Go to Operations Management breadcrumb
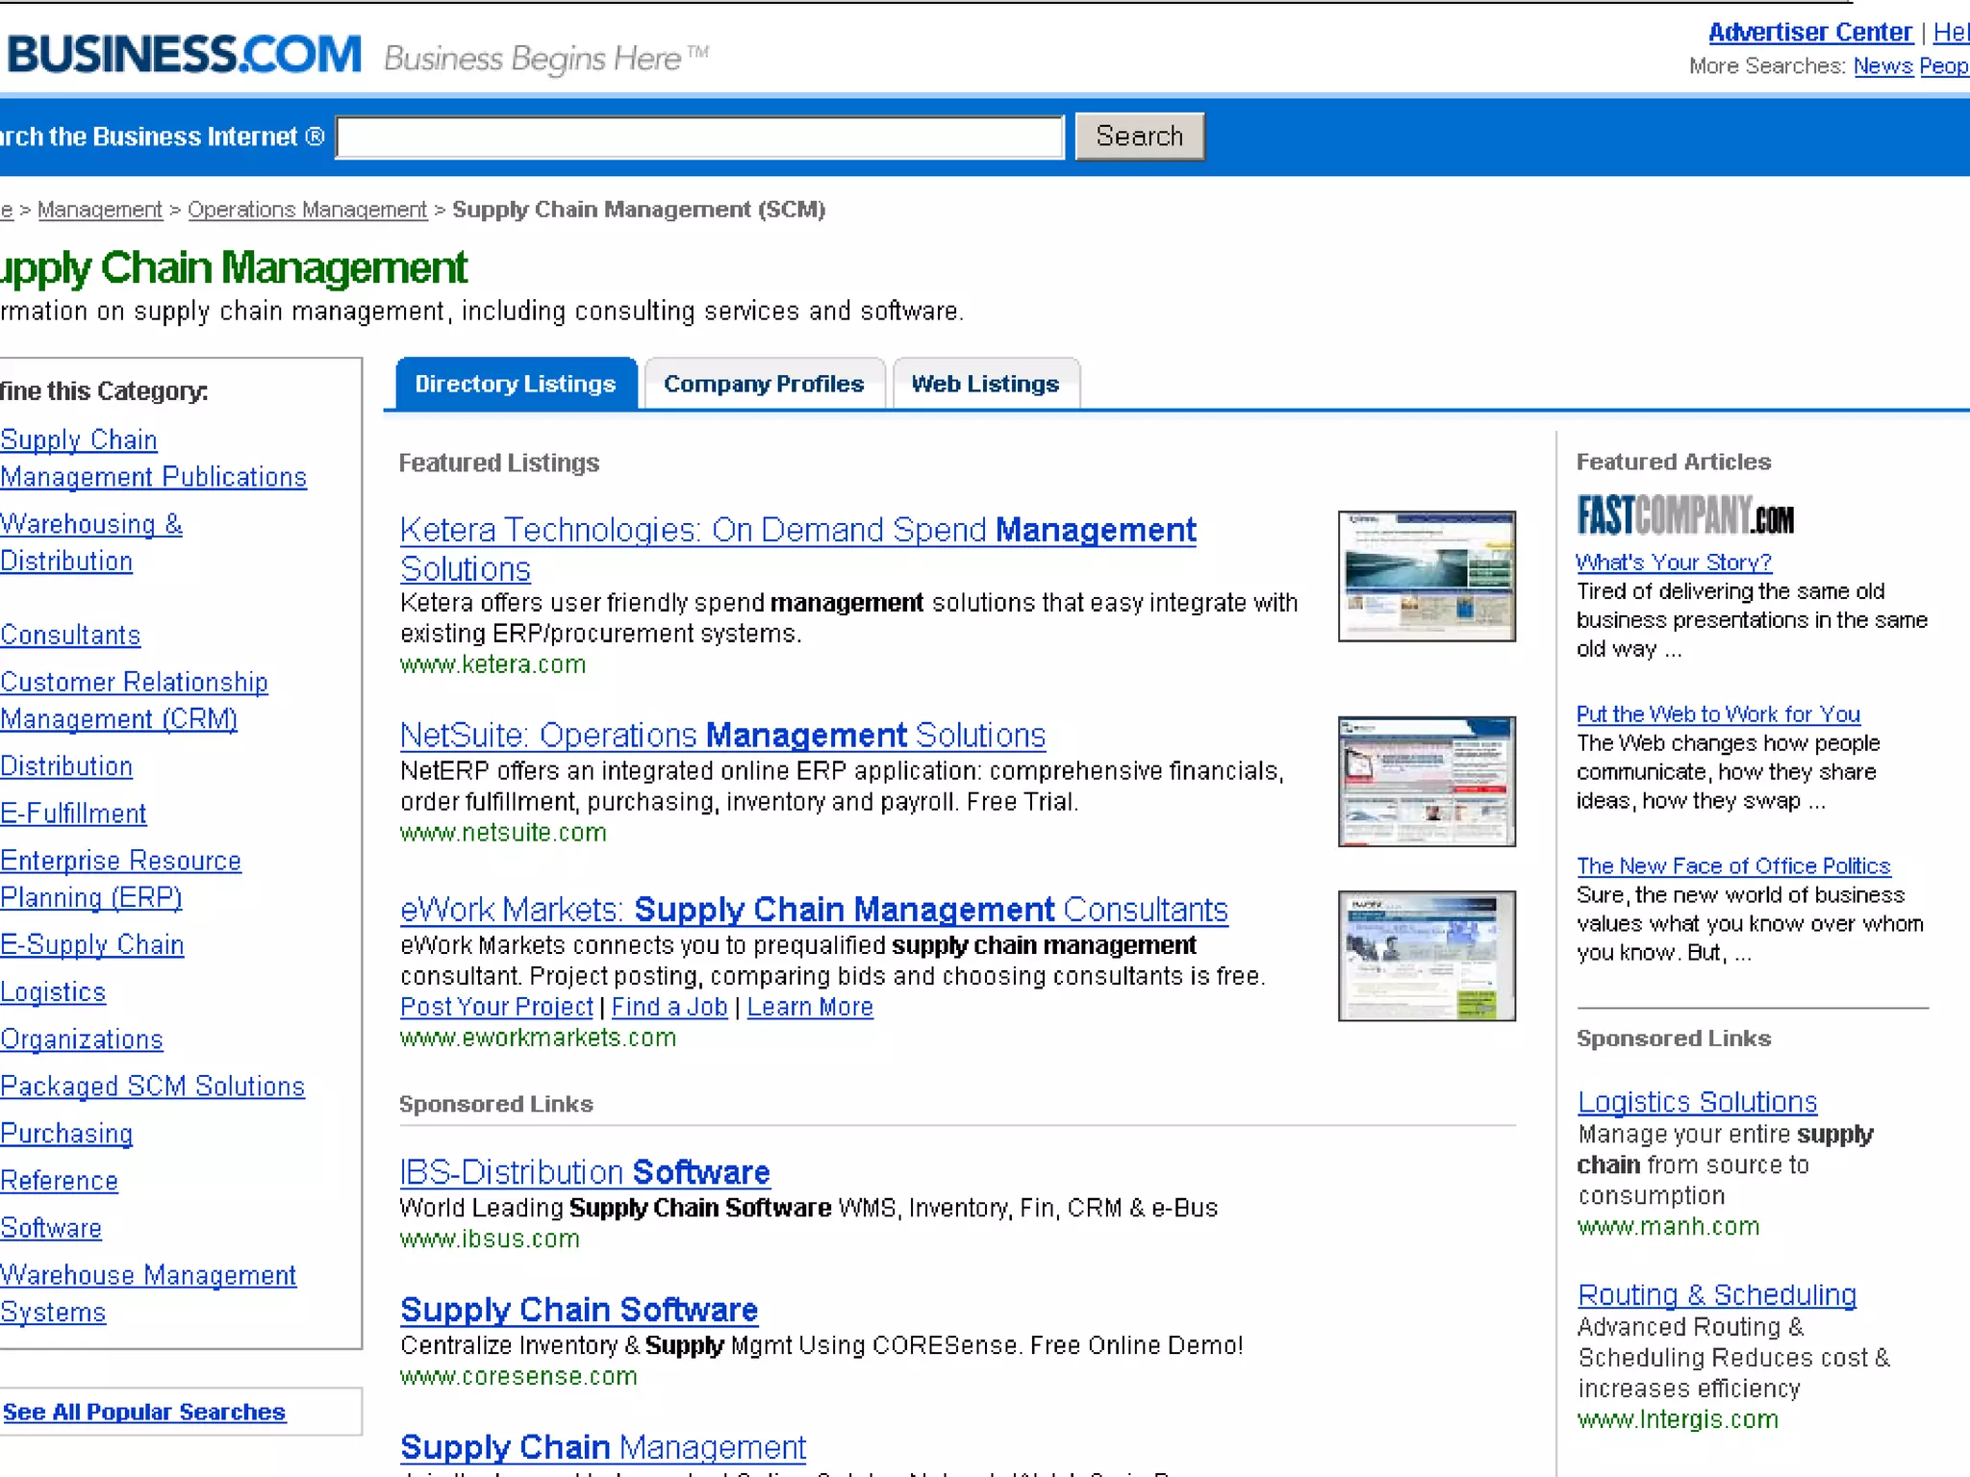This screenshot has width=1970, height=1477. click(307, 210)
